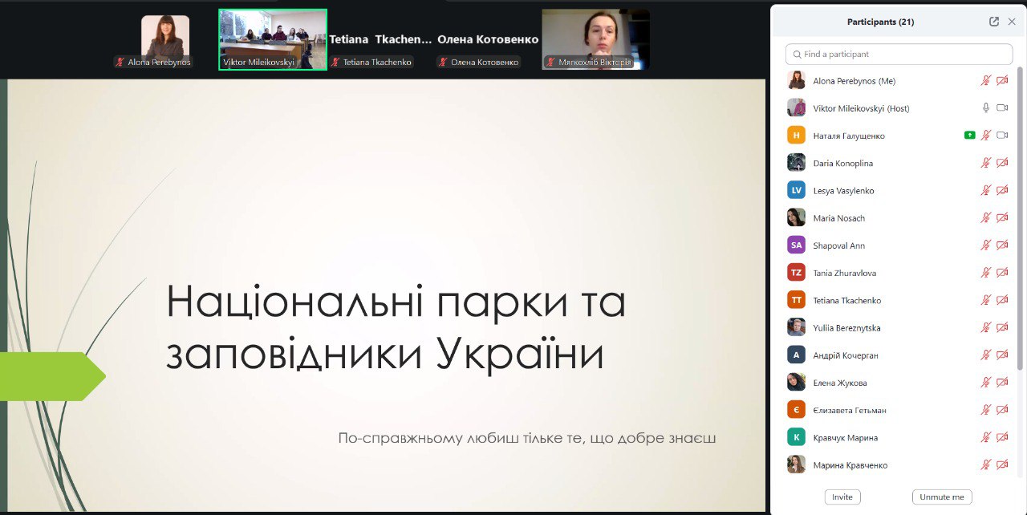
Task: Close the Participants panel
Action: (x=1012, y=22)
